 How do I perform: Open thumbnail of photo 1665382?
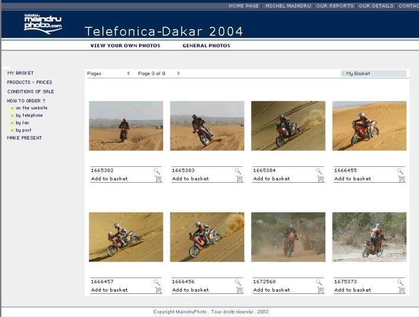(x=126, y=126)
